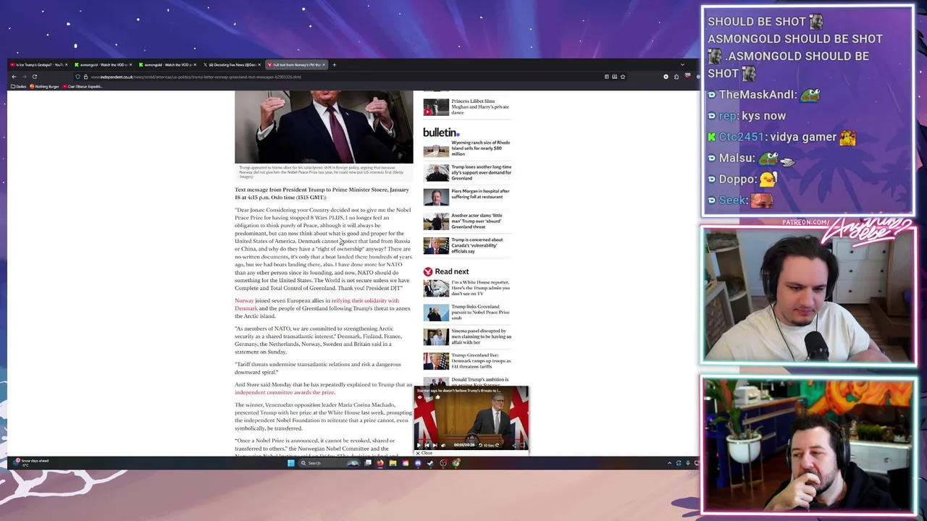Image resolution: width=927 pixels, height=521 pixels.
Task: Play the floating Starmer video
Action: [419, 445]
